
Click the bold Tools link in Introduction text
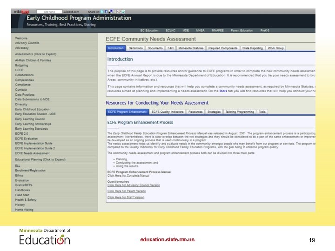point(223,91)
